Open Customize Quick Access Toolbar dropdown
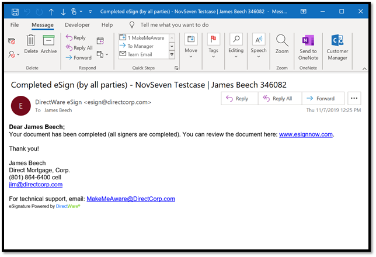 (x=90, y=12)
